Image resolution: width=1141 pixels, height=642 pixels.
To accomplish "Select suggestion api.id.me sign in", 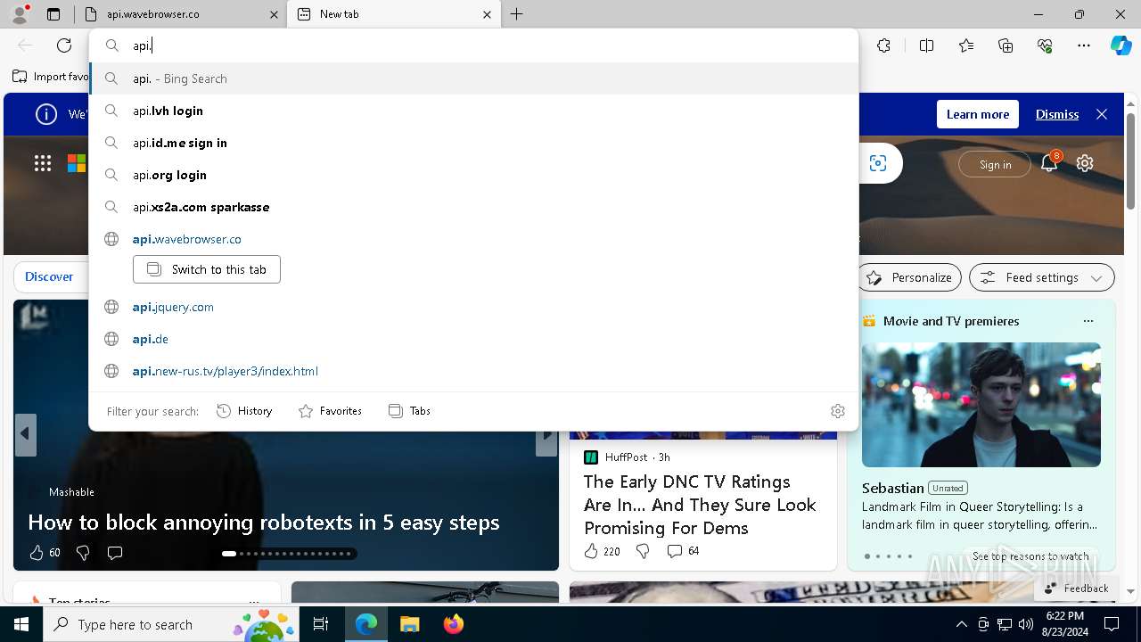I will click(473, 143).
